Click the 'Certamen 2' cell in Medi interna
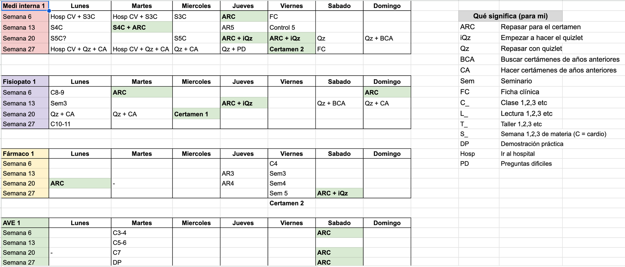The height and width of the screenshot is (267, 625). [x=292, y=49]
